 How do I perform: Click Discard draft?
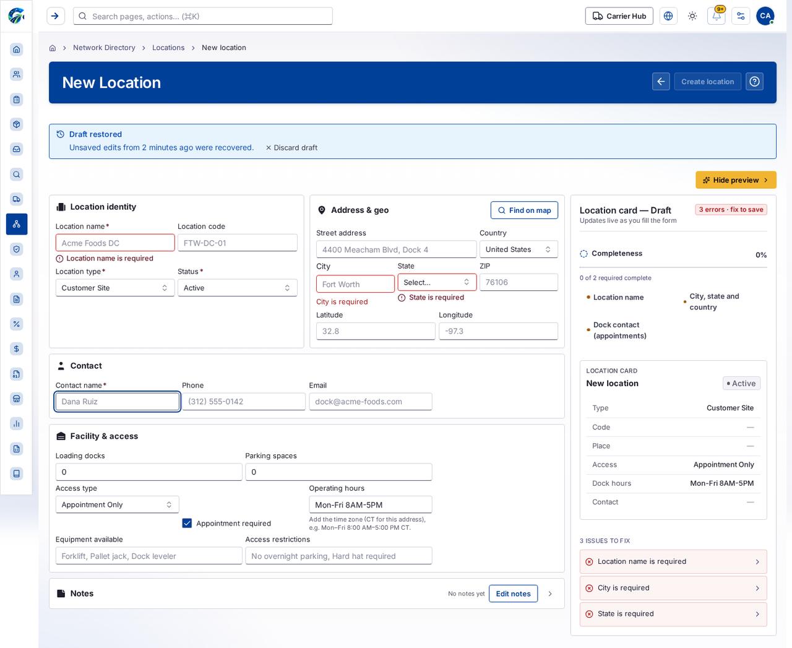coord(291,148)
